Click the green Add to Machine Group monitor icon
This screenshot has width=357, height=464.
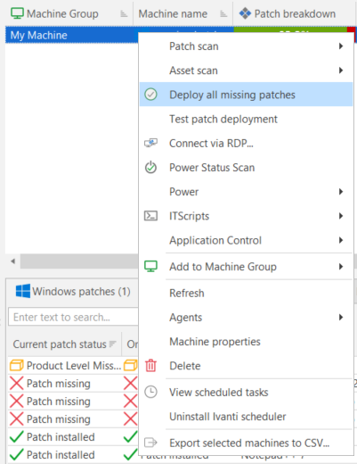150,267
